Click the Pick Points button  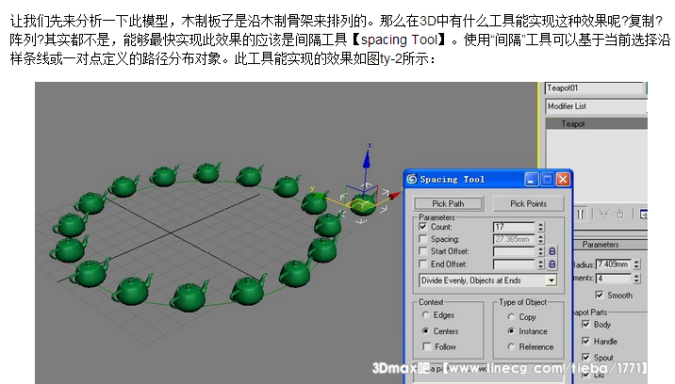[528, 204]
